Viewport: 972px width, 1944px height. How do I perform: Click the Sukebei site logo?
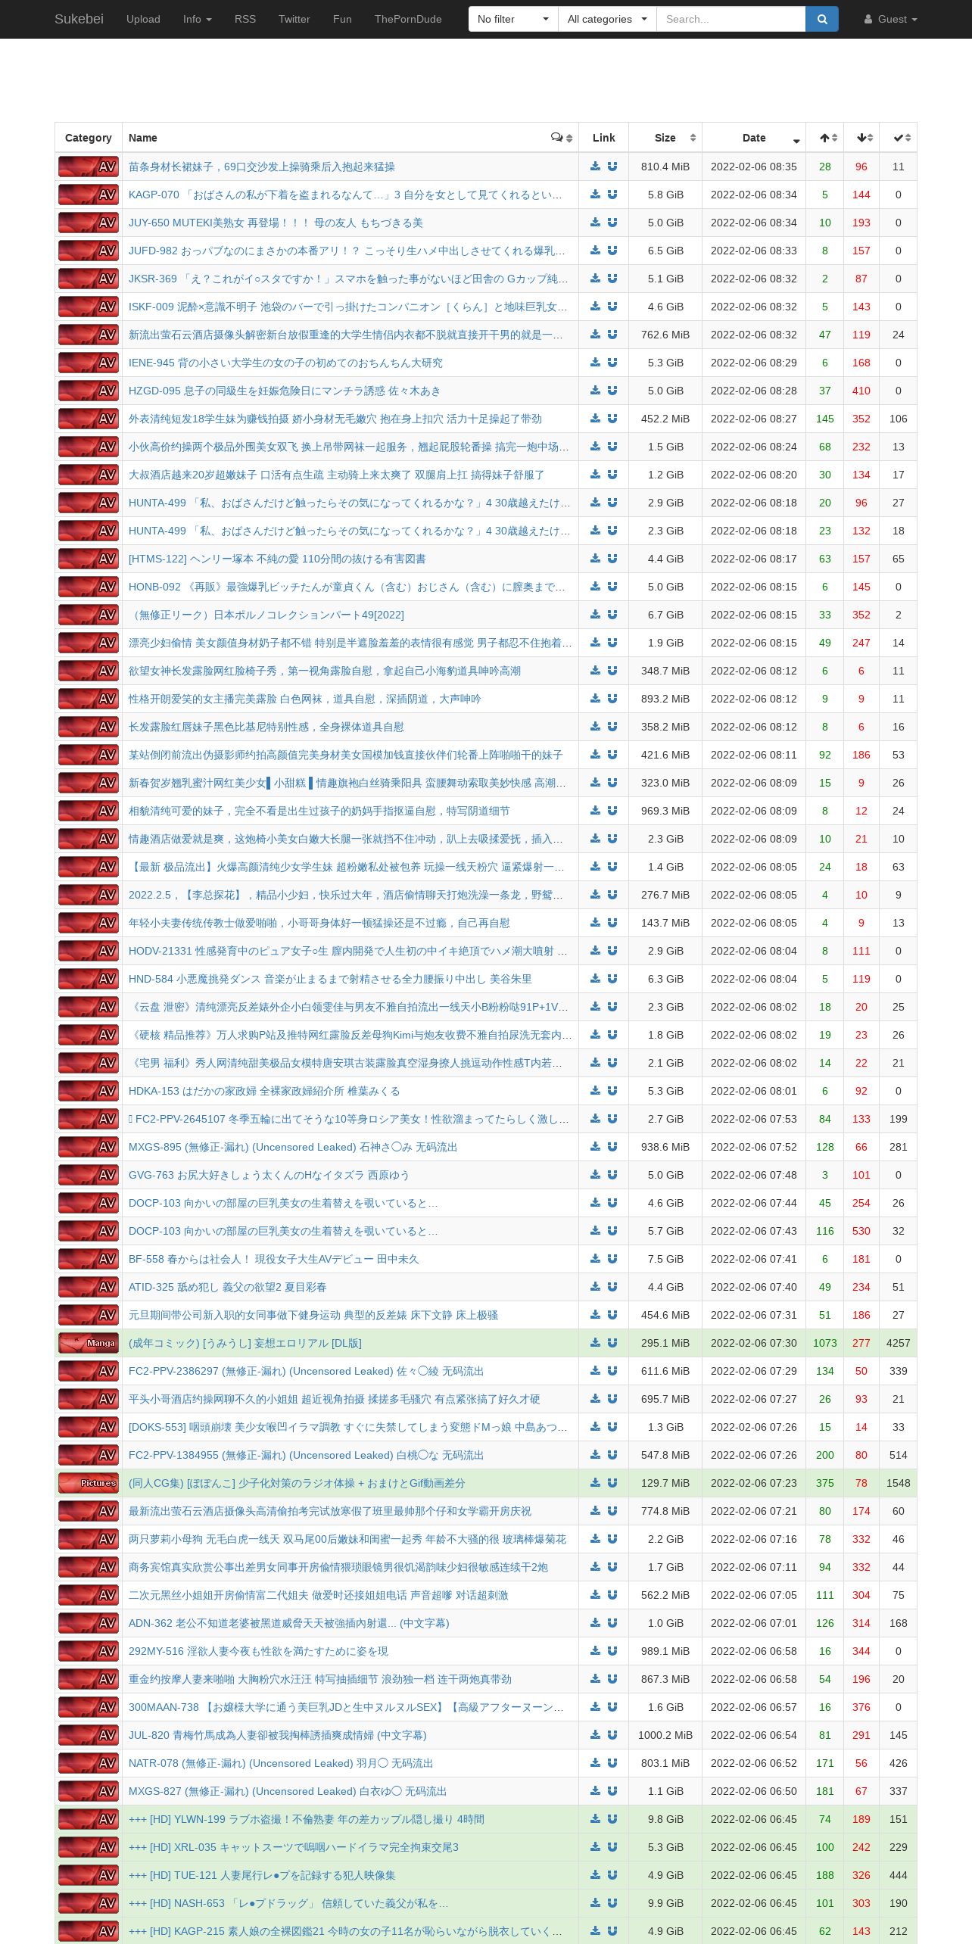[x=79, y=19]
